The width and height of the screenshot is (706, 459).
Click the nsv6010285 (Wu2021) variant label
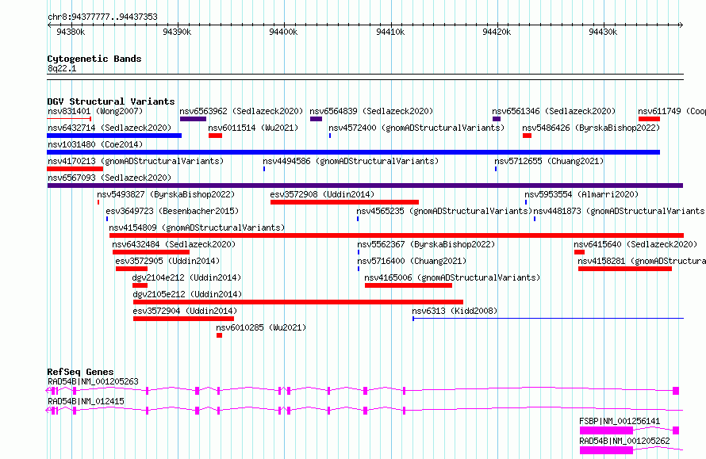click(261, 327)
